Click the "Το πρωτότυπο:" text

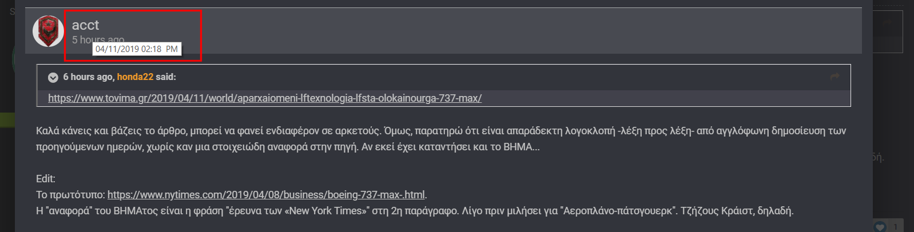click(70, 195)
